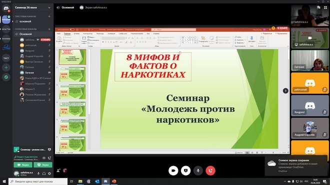The width and height of the screenshot is (330, 185).
Task: Open Explore public servers compass icon
Action: (x=6, y=77)
